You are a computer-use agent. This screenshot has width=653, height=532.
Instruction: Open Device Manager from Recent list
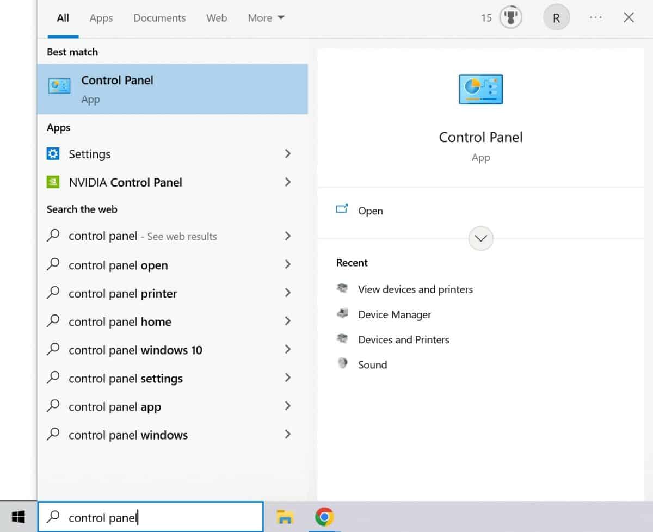[394, 314]
